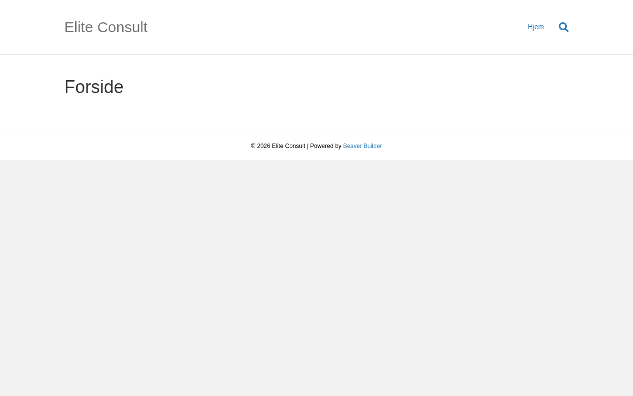Click the word "Consult" in the header title
The height and width of the screenshot is (396, 633).
tap(122, 27)
